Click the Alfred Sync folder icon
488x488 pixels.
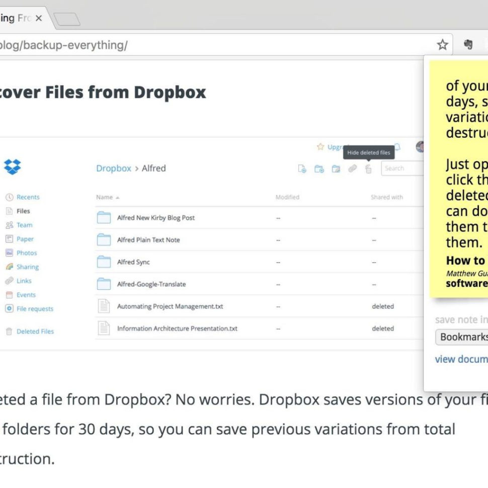(x=104, y=262)
